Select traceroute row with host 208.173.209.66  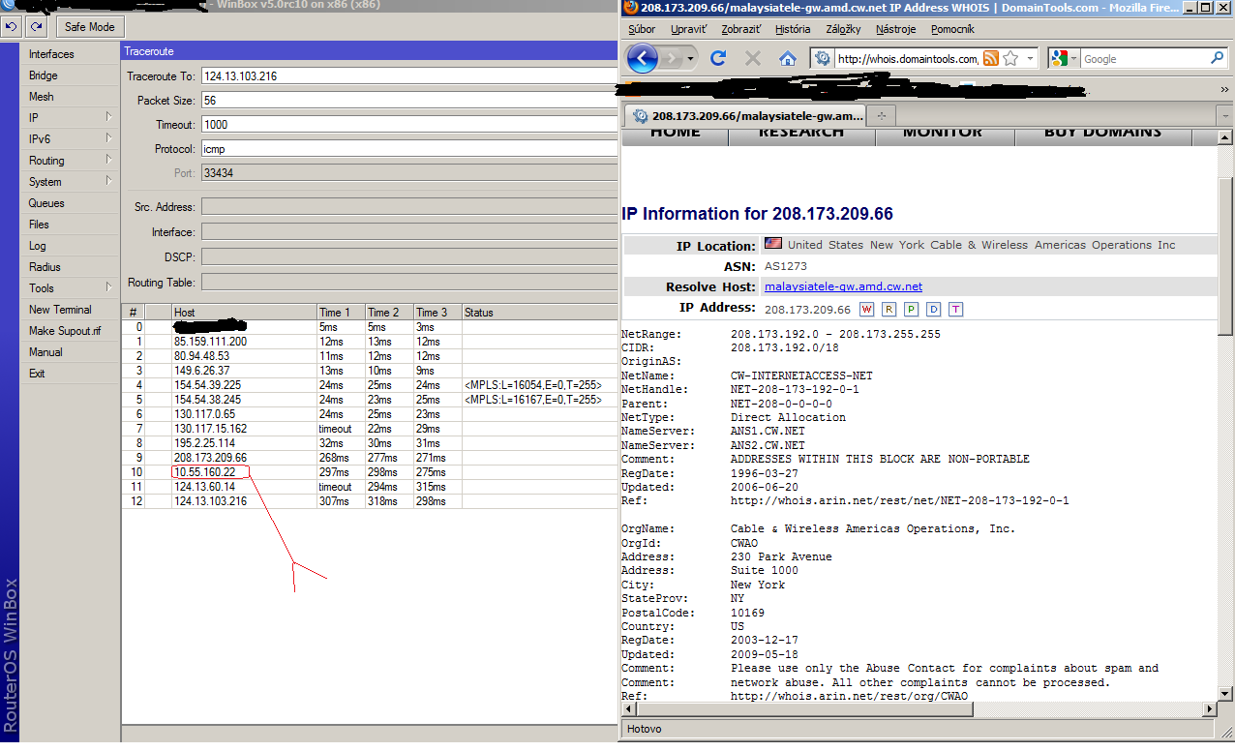[370, 458]
